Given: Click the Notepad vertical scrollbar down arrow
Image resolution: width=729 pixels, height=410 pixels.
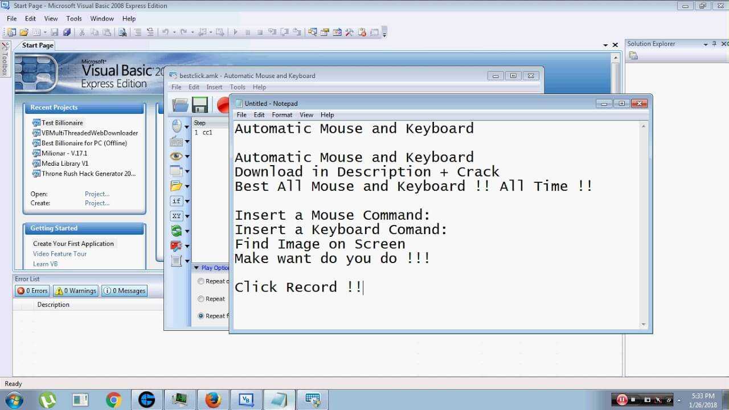Looking at the screenshot, I should (644, 325).
